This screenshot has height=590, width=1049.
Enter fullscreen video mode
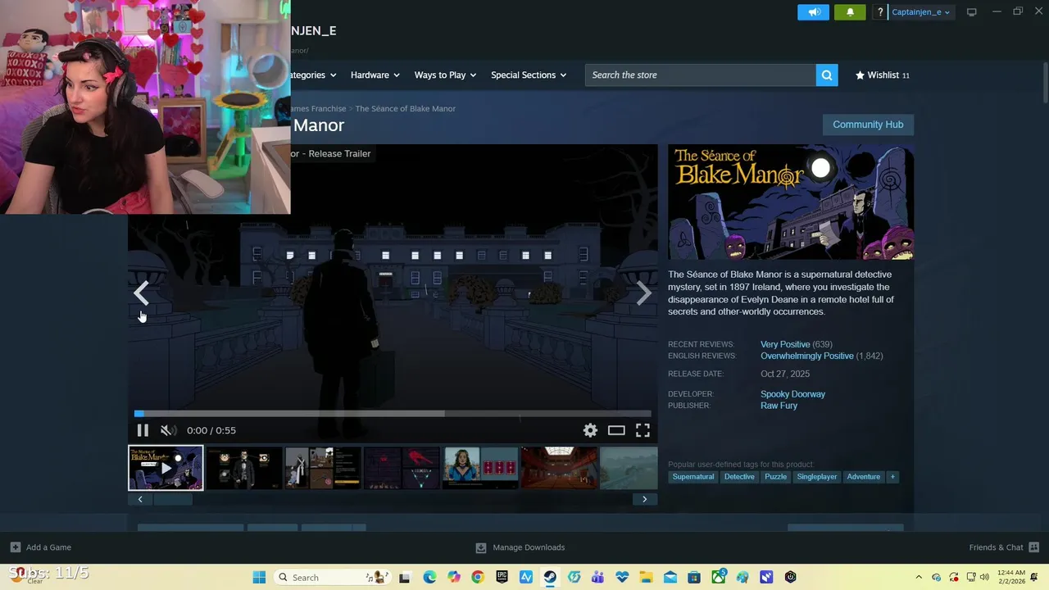coord(643,430)
